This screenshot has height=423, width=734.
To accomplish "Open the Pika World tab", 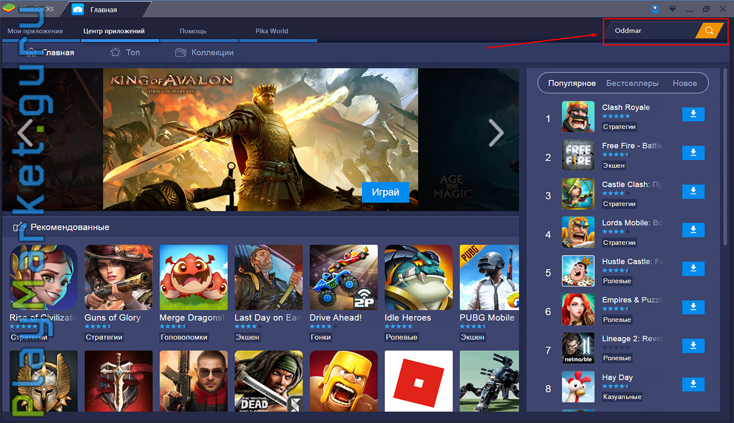I will 272,31.
